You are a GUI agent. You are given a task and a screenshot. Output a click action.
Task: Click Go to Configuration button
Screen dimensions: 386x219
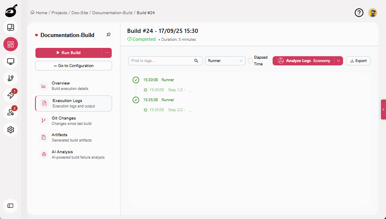(x=74, y=66)
